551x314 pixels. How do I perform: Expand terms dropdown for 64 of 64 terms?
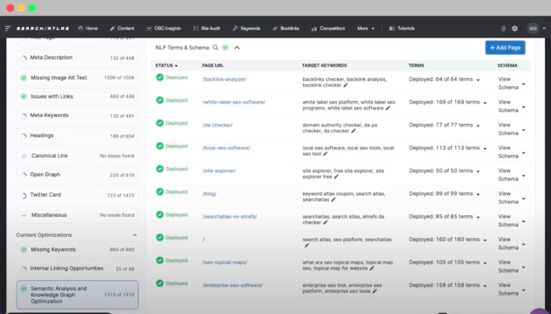(478, 80)
